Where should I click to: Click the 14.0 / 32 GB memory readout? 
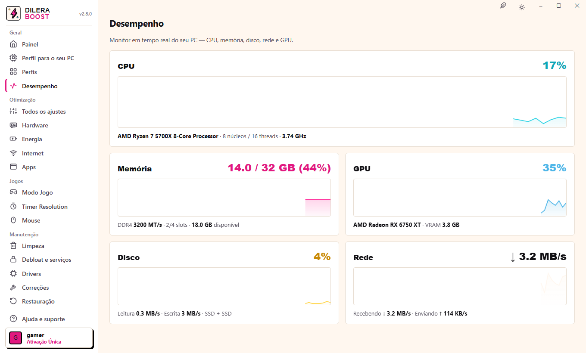(x=279, y=168)
